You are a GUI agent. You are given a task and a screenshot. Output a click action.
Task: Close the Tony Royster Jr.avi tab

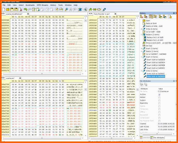(x=115, y=14)
